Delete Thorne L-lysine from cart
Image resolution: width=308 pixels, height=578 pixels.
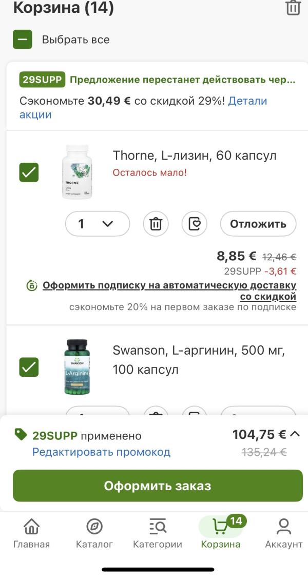156,224
